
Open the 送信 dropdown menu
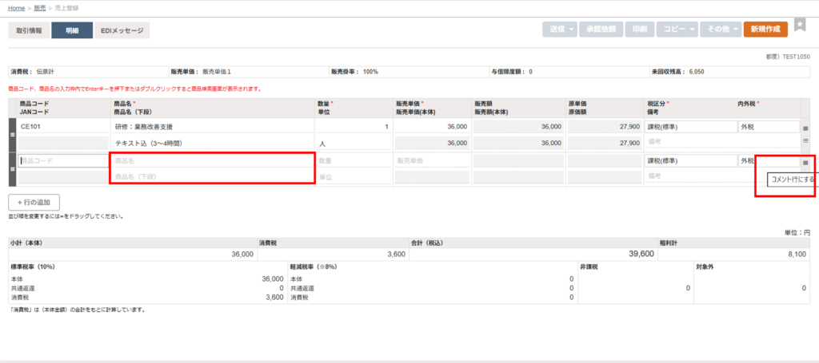coord(558,30)
